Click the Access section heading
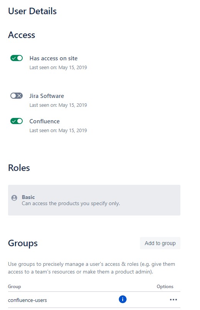The image size is (200, 310). coord(22,35)
